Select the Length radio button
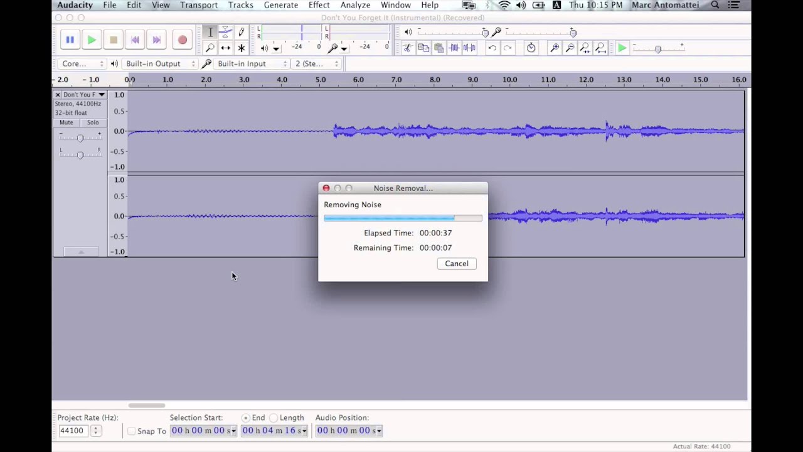803x452 pixels. coord(273,417)
